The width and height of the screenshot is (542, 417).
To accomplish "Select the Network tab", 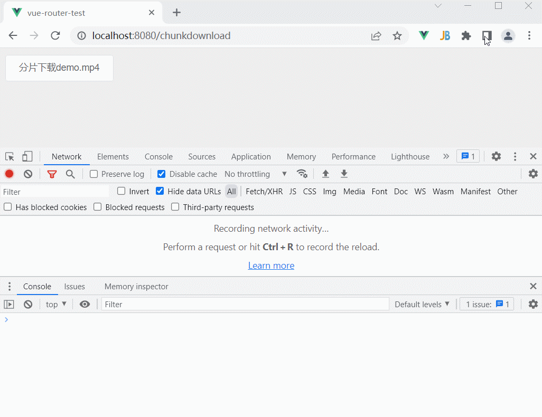I will (x=67, y=156).
